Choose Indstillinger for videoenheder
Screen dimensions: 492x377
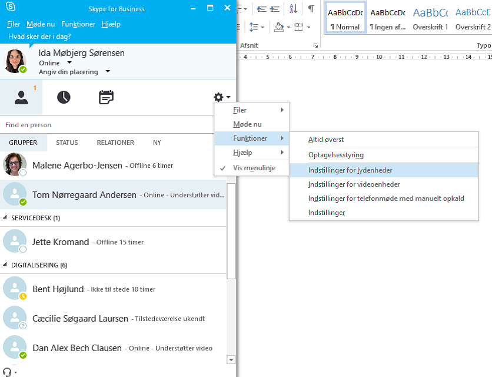tap(384, 184)
